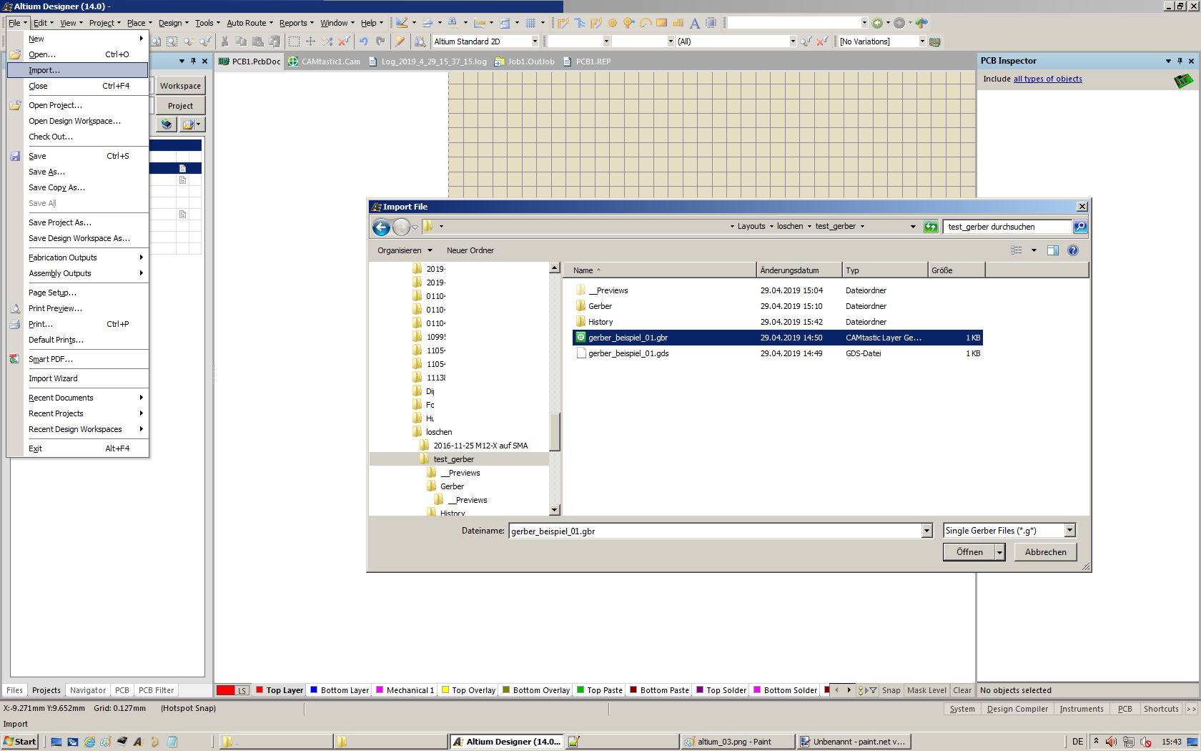Click the volume speaker icon in system tray
This screenshot has width=1201, height=751.
(1111, 742)
